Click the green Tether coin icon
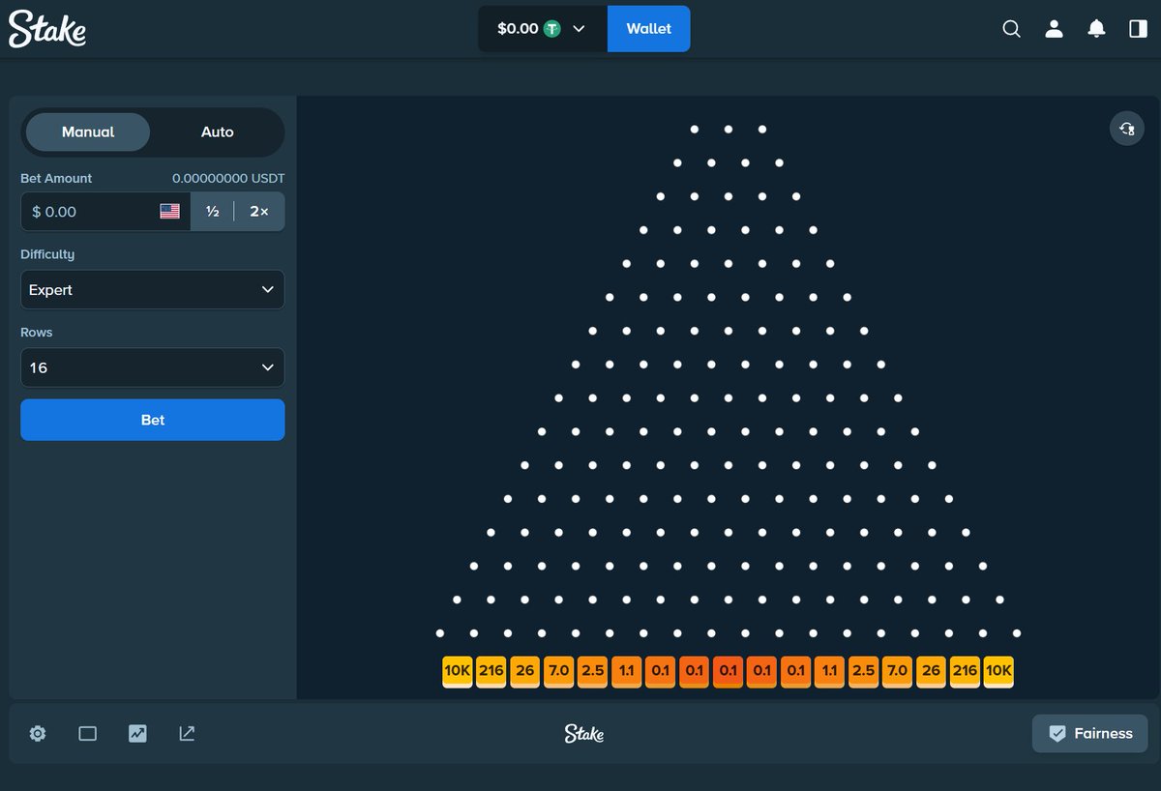This screenshot has height=791, width=1161. [552, 29]
